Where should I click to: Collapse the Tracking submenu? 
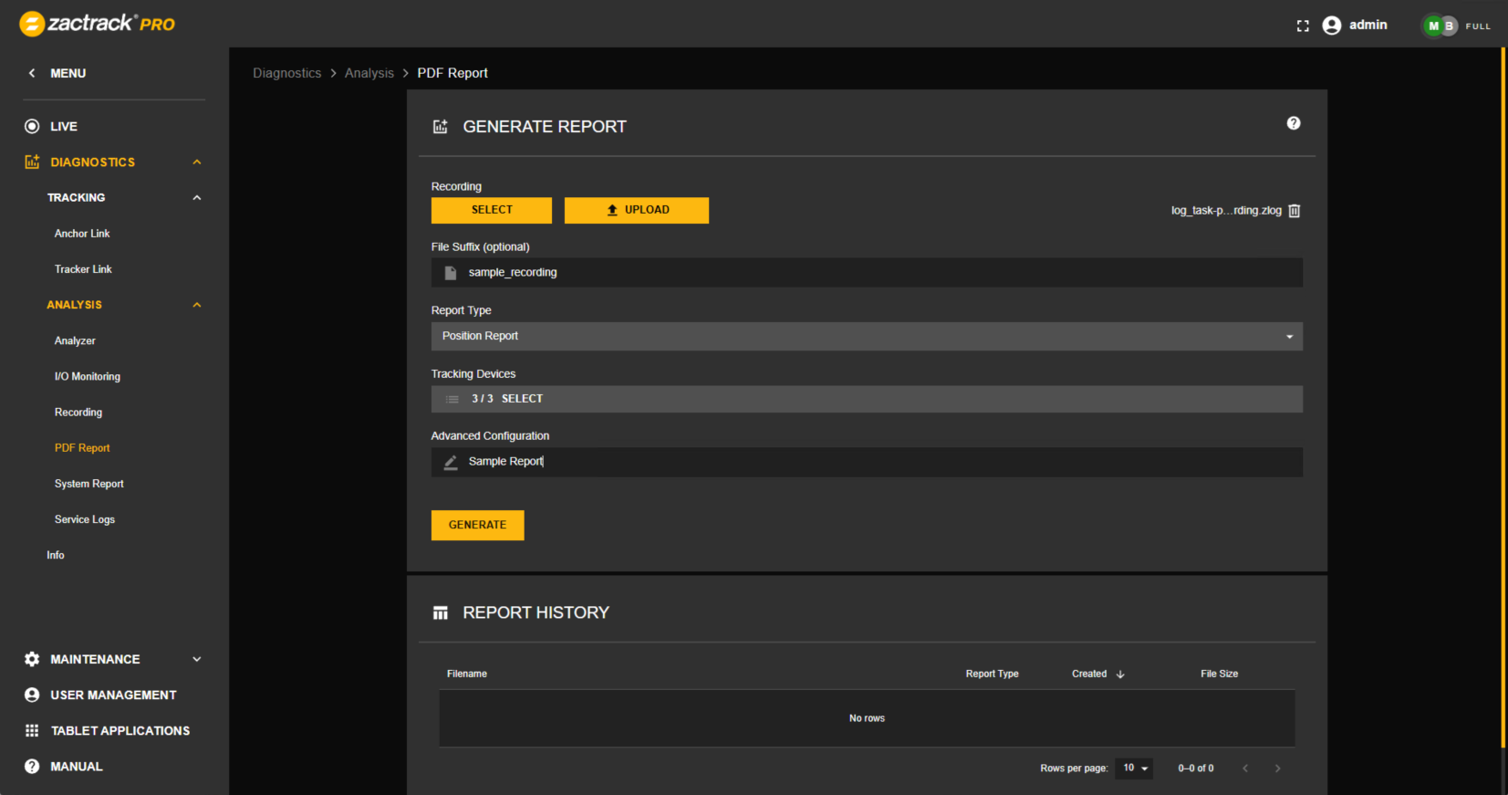[196, 198]
